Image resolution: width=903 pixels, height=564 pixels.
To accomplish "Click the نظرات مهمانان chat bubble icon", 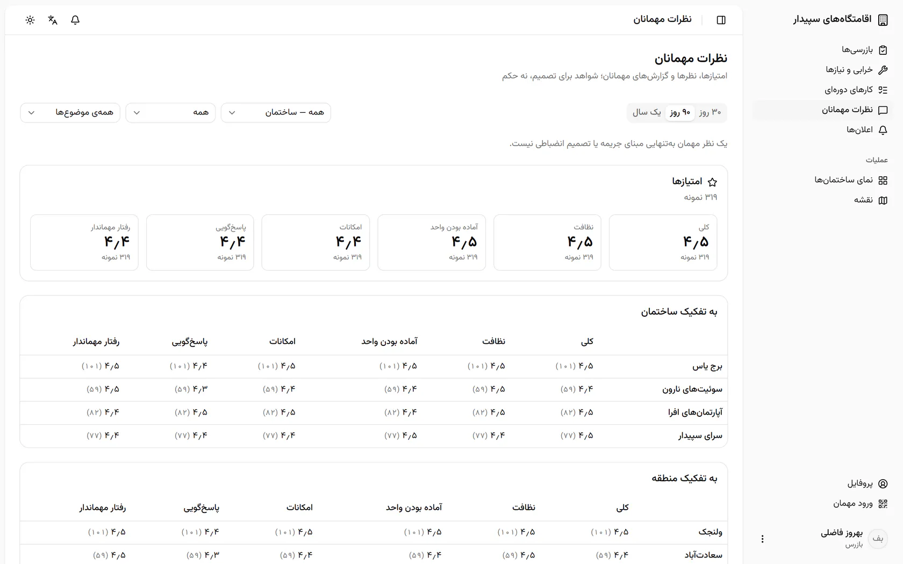I will (883, 110).
